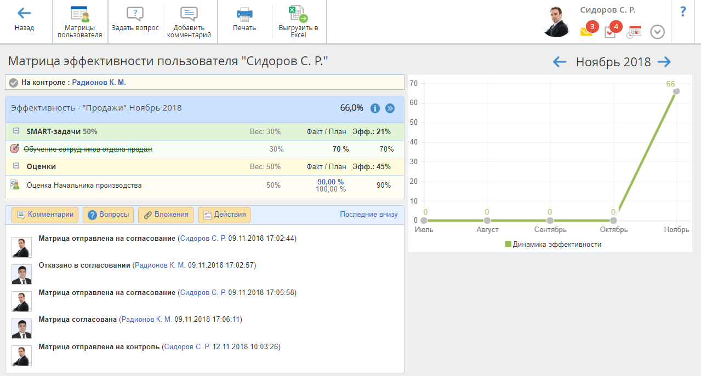Open the tasks notifications icon with badge 4

click(610, 32)
